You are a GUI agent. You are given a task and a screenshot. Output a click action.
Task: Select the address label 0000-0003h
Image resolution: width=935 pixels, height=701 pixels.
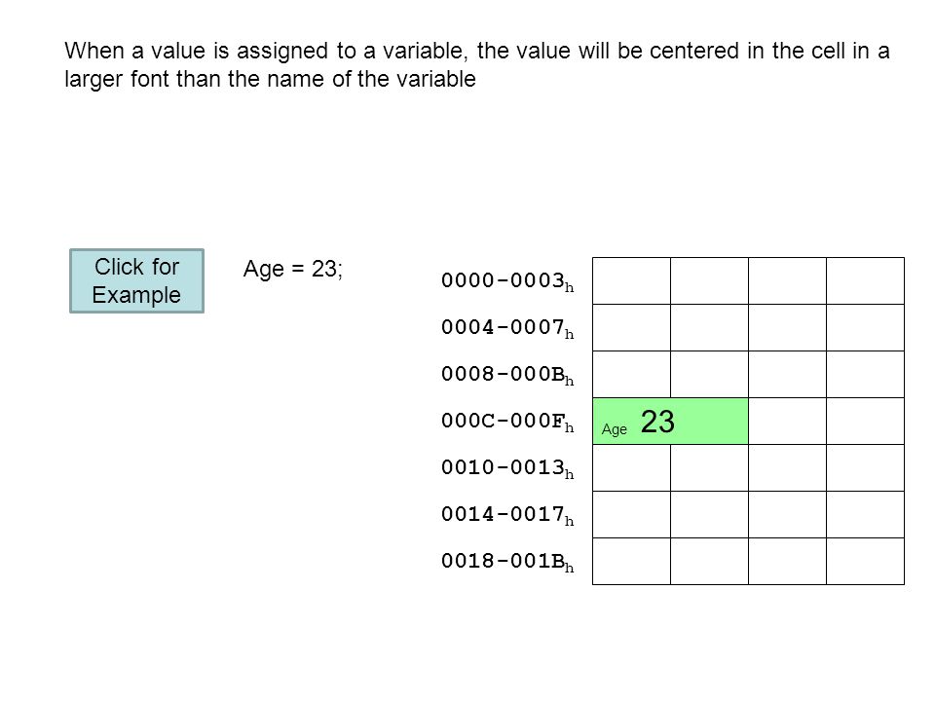(x=507, y=281)
